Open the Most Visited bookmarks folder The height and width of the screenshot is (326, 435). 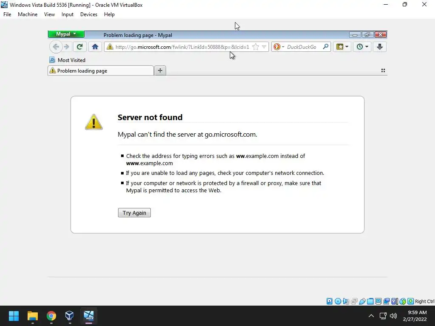click(x=67, y=60)
